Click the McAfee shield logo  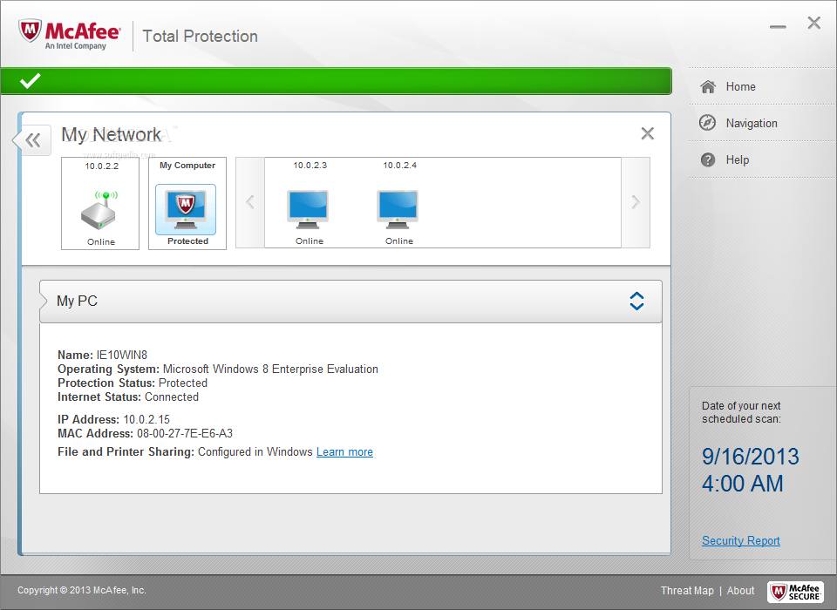[30, 32]
